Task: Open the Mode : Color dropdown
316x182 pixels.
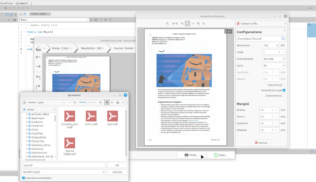Action: coord(62,48)
